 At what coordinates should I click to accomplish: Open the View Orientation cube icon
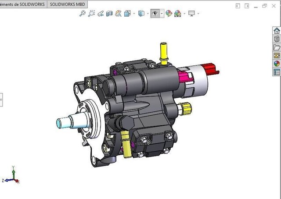pos(128,14)
